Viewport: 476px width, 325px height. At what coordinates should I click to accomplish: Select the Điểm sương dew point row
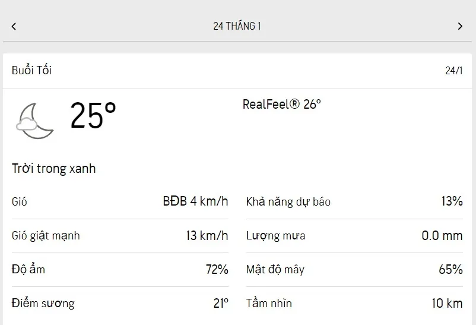pyautogui.click(x=43, y=304)
